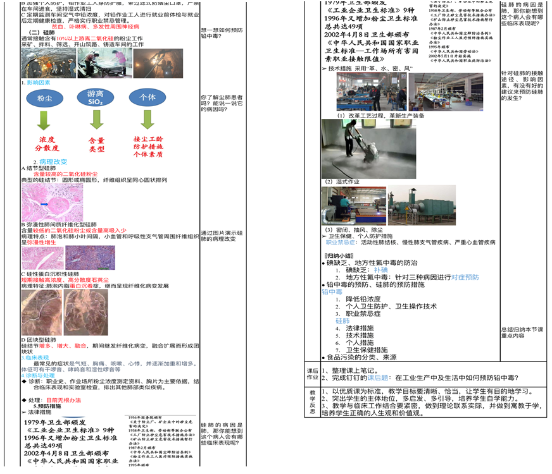Image resolution: width=552 pixels, height=474 pixels.
Task: Select the red text 含量 类型
Action: tap(96, 145)
